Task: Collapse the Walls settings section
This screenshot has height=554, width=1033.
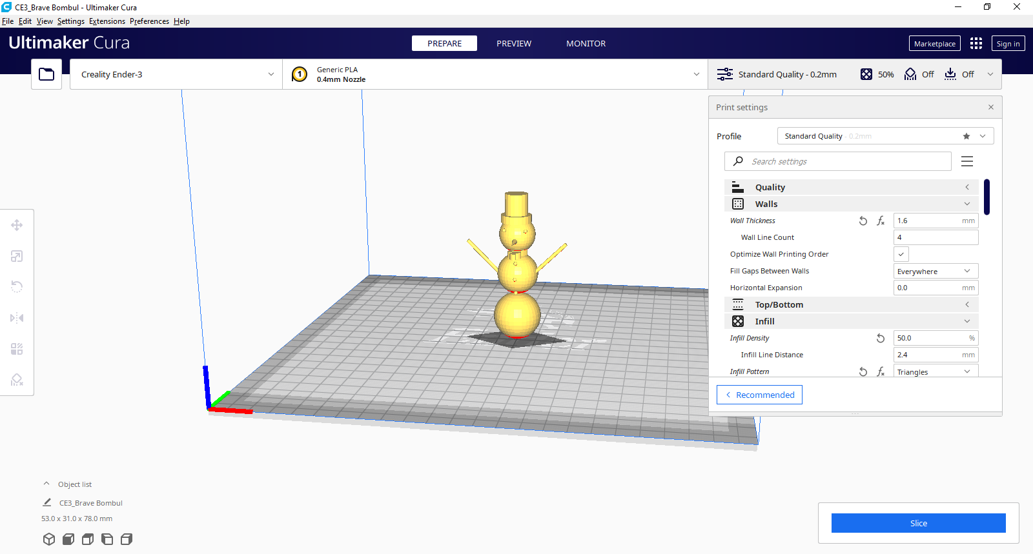Action: tap(852, 204)
